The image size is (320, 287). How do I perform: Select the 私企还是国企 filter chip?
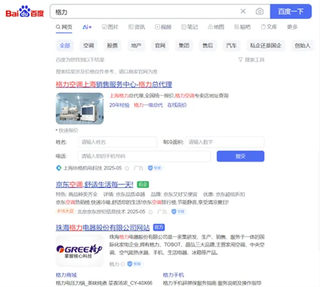click(x=266, y=45)
